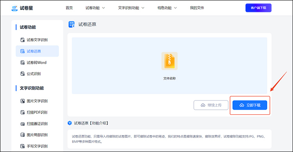Expand the 特色功能 dropdown chevron

point(175,8)
